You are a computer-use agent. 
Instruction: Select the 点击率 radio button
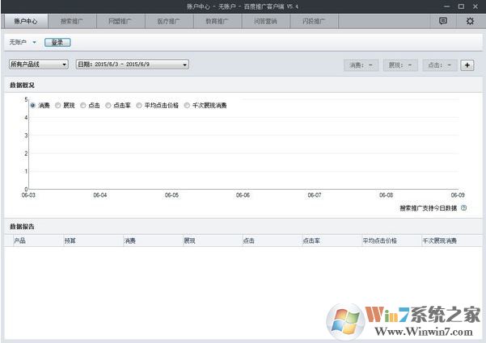109,105
